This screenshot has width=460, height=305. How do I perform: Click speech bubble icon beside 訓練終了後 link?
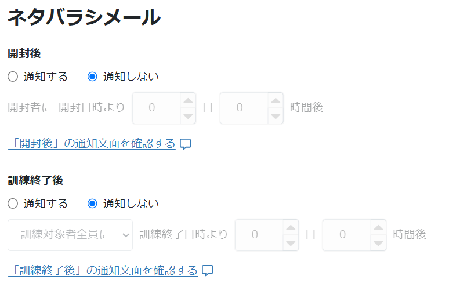pyautogui.click(x=208, y=270)
